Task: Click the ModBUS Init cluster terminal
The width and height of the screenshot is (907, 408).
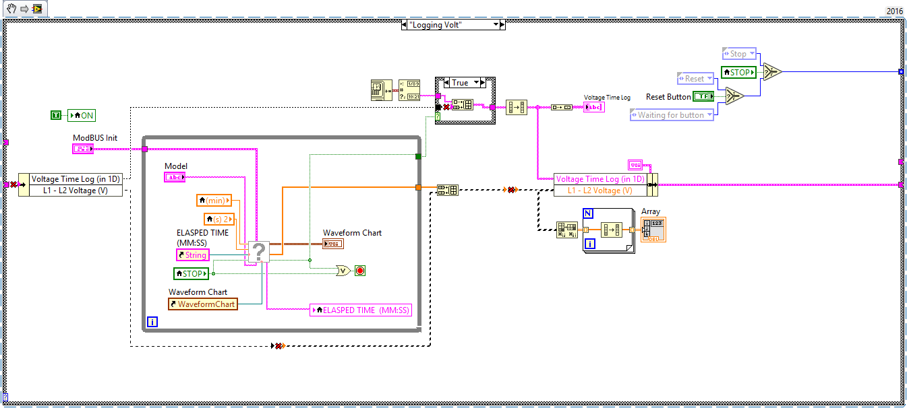Action: pyautogui.click(x=83, y=148)
